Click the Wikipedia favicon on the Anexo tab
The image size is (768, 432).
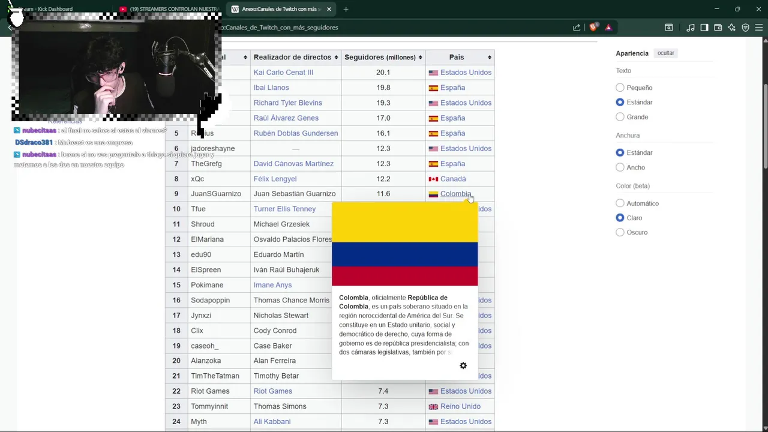click(235, 9)
